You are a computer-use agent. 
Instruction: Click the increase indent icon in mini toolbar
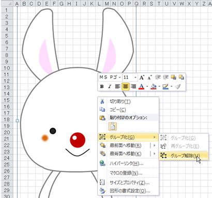point(165,78)
